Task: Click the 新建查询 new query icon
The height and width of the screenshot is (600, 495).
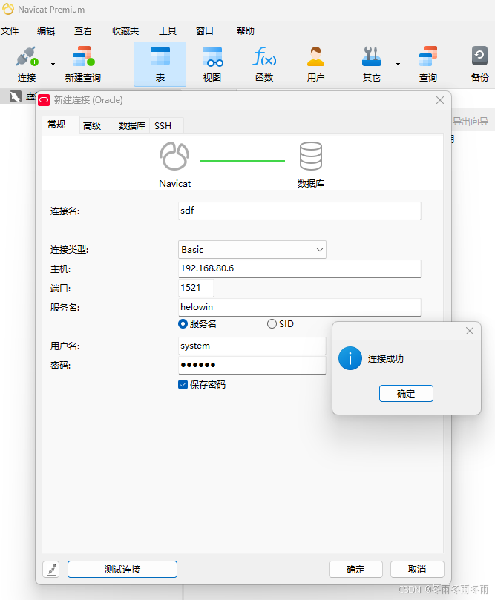Action: point(83,64)
